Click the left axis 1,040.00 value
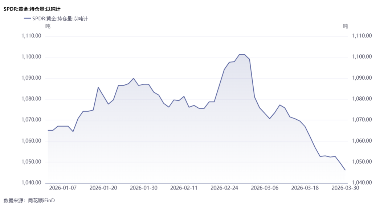The width and height of the screenshot is (392, 203). tap(31, 183)
